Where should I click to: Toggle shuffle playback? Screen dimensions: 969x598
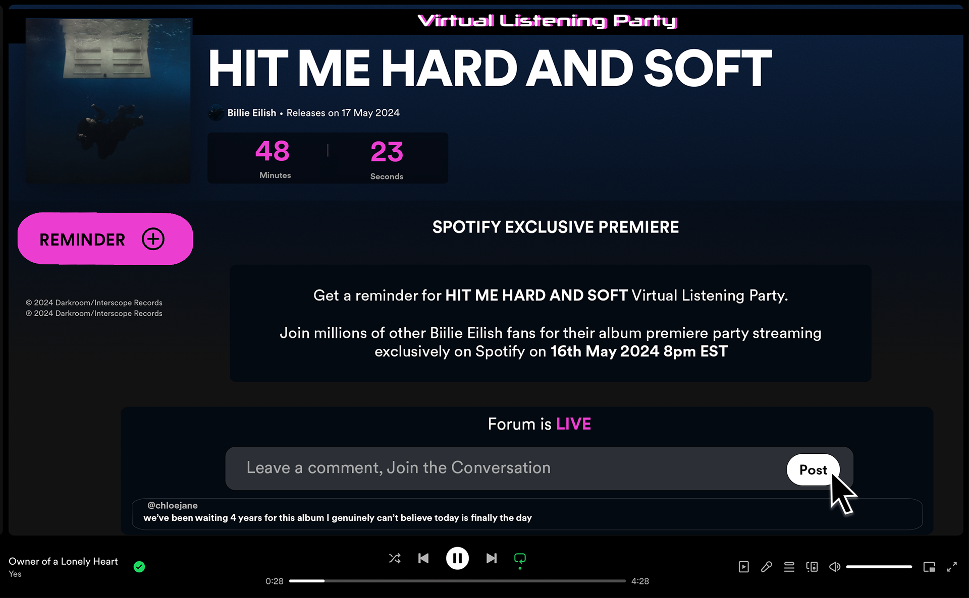point(395,558)
